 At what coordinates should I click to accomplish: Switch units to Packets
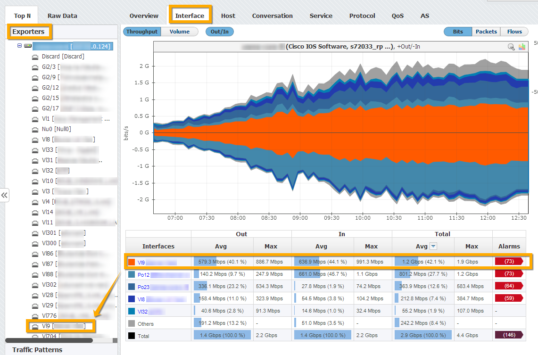(486, 32)
